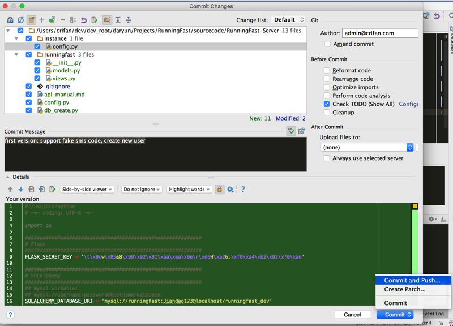Image resolution: width=453 pixels, height=326 pixels.
Task: Enable the Amend commit checkbox
Action: point(327,44)
